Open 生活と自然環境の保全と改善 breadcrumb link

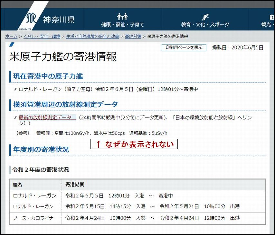coord(92,36)
